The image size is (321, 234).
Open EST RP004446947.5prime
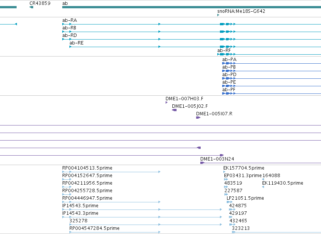coord(87,199)
